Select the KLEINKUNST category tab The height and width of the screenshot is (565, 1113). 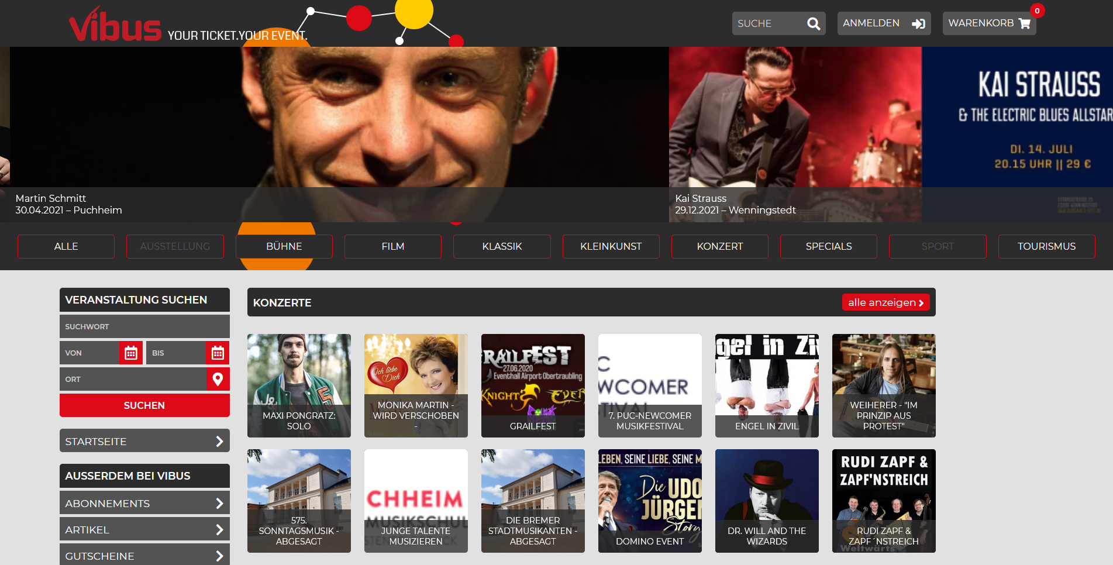point(611,246)
